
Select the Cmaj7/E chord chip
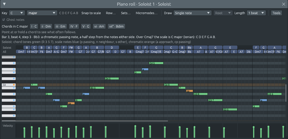pyautogui.click(x=156, y=52)
